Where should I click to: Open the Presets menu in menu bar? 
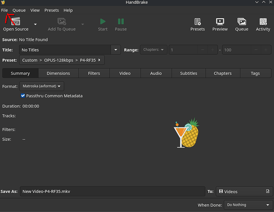tap(52, 10)
